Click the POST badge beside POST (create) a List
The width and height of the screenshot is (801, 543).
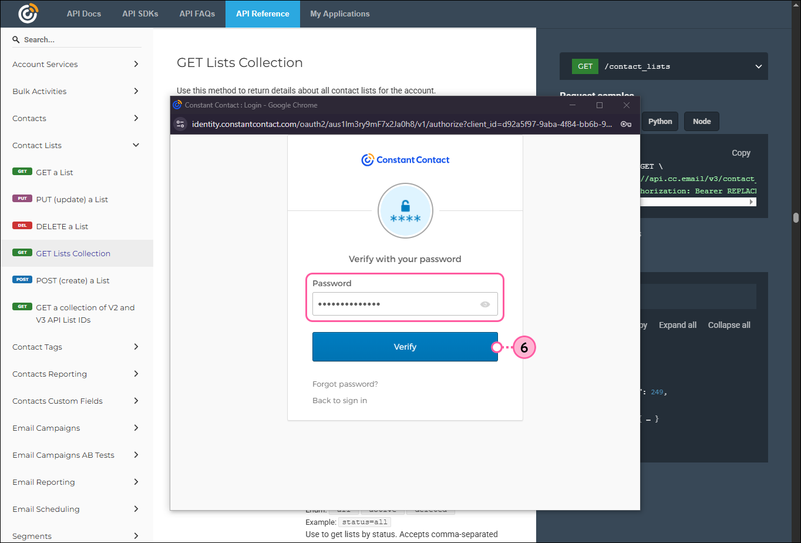22,280
